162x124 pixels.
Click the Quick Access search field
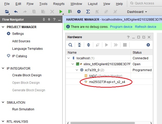145,3
